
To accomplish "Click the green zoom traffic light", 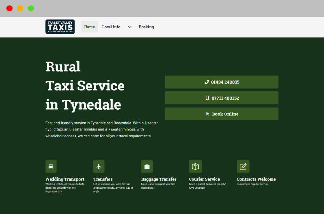I will tap(31, 8).
